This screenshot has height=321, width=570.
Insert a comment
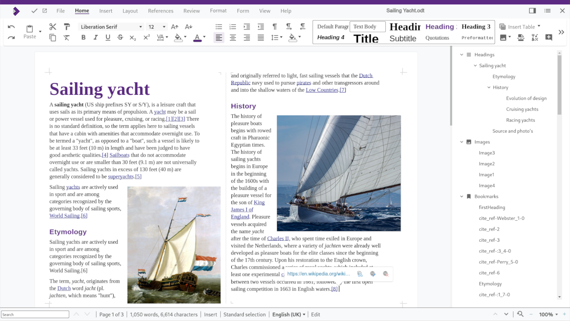tap(549, 38)
